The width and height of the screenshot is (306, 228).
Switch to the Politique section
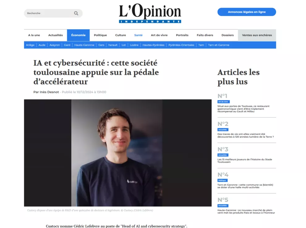[100, 35]
